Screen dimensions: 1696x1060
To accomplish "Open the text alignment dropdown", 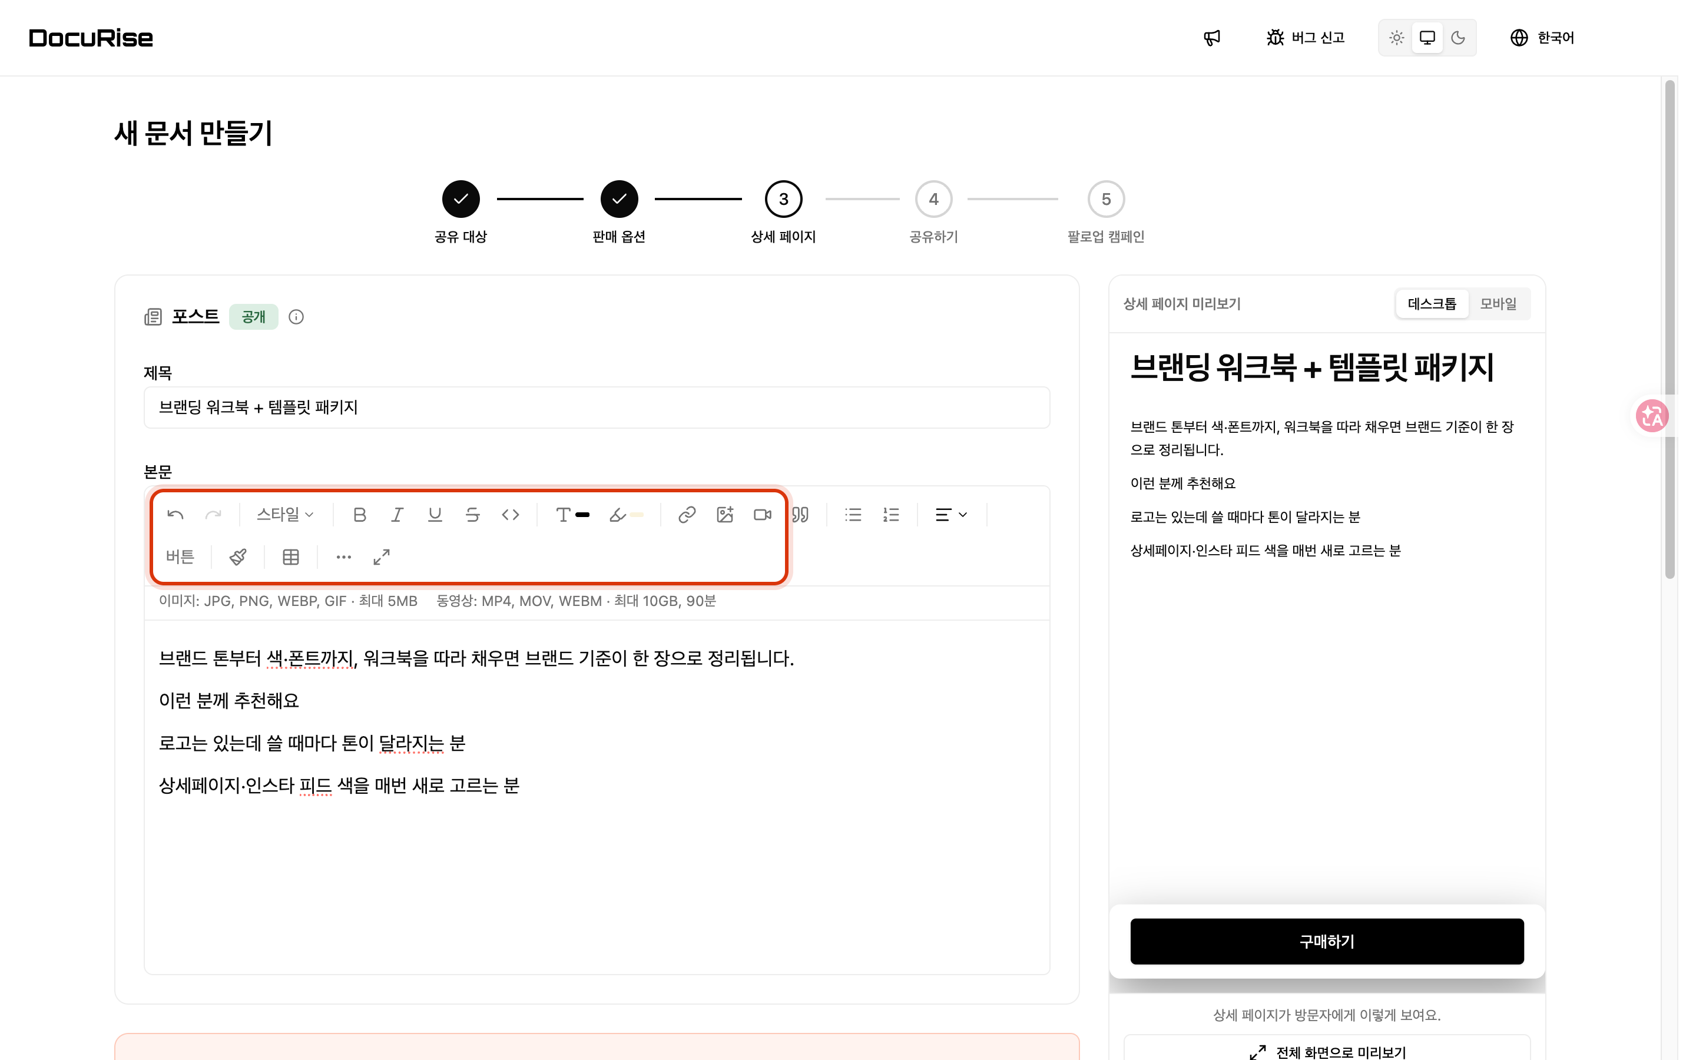I will point(952,515).
